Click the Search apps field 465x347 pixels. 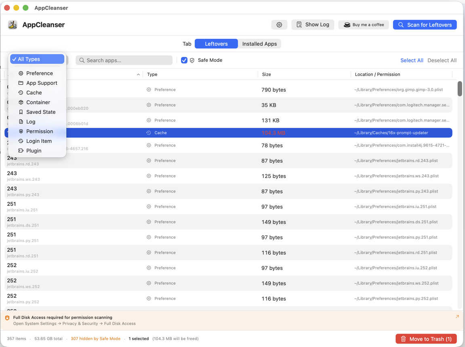click(x=124, y=60)
